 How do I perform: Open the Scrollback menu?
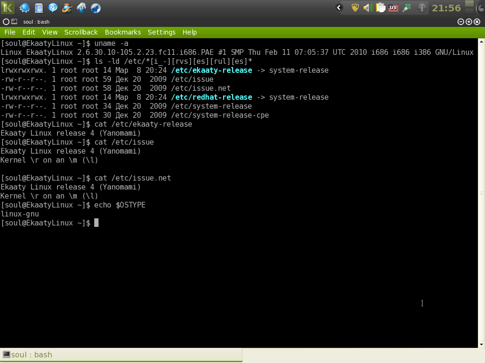point(81,32)
